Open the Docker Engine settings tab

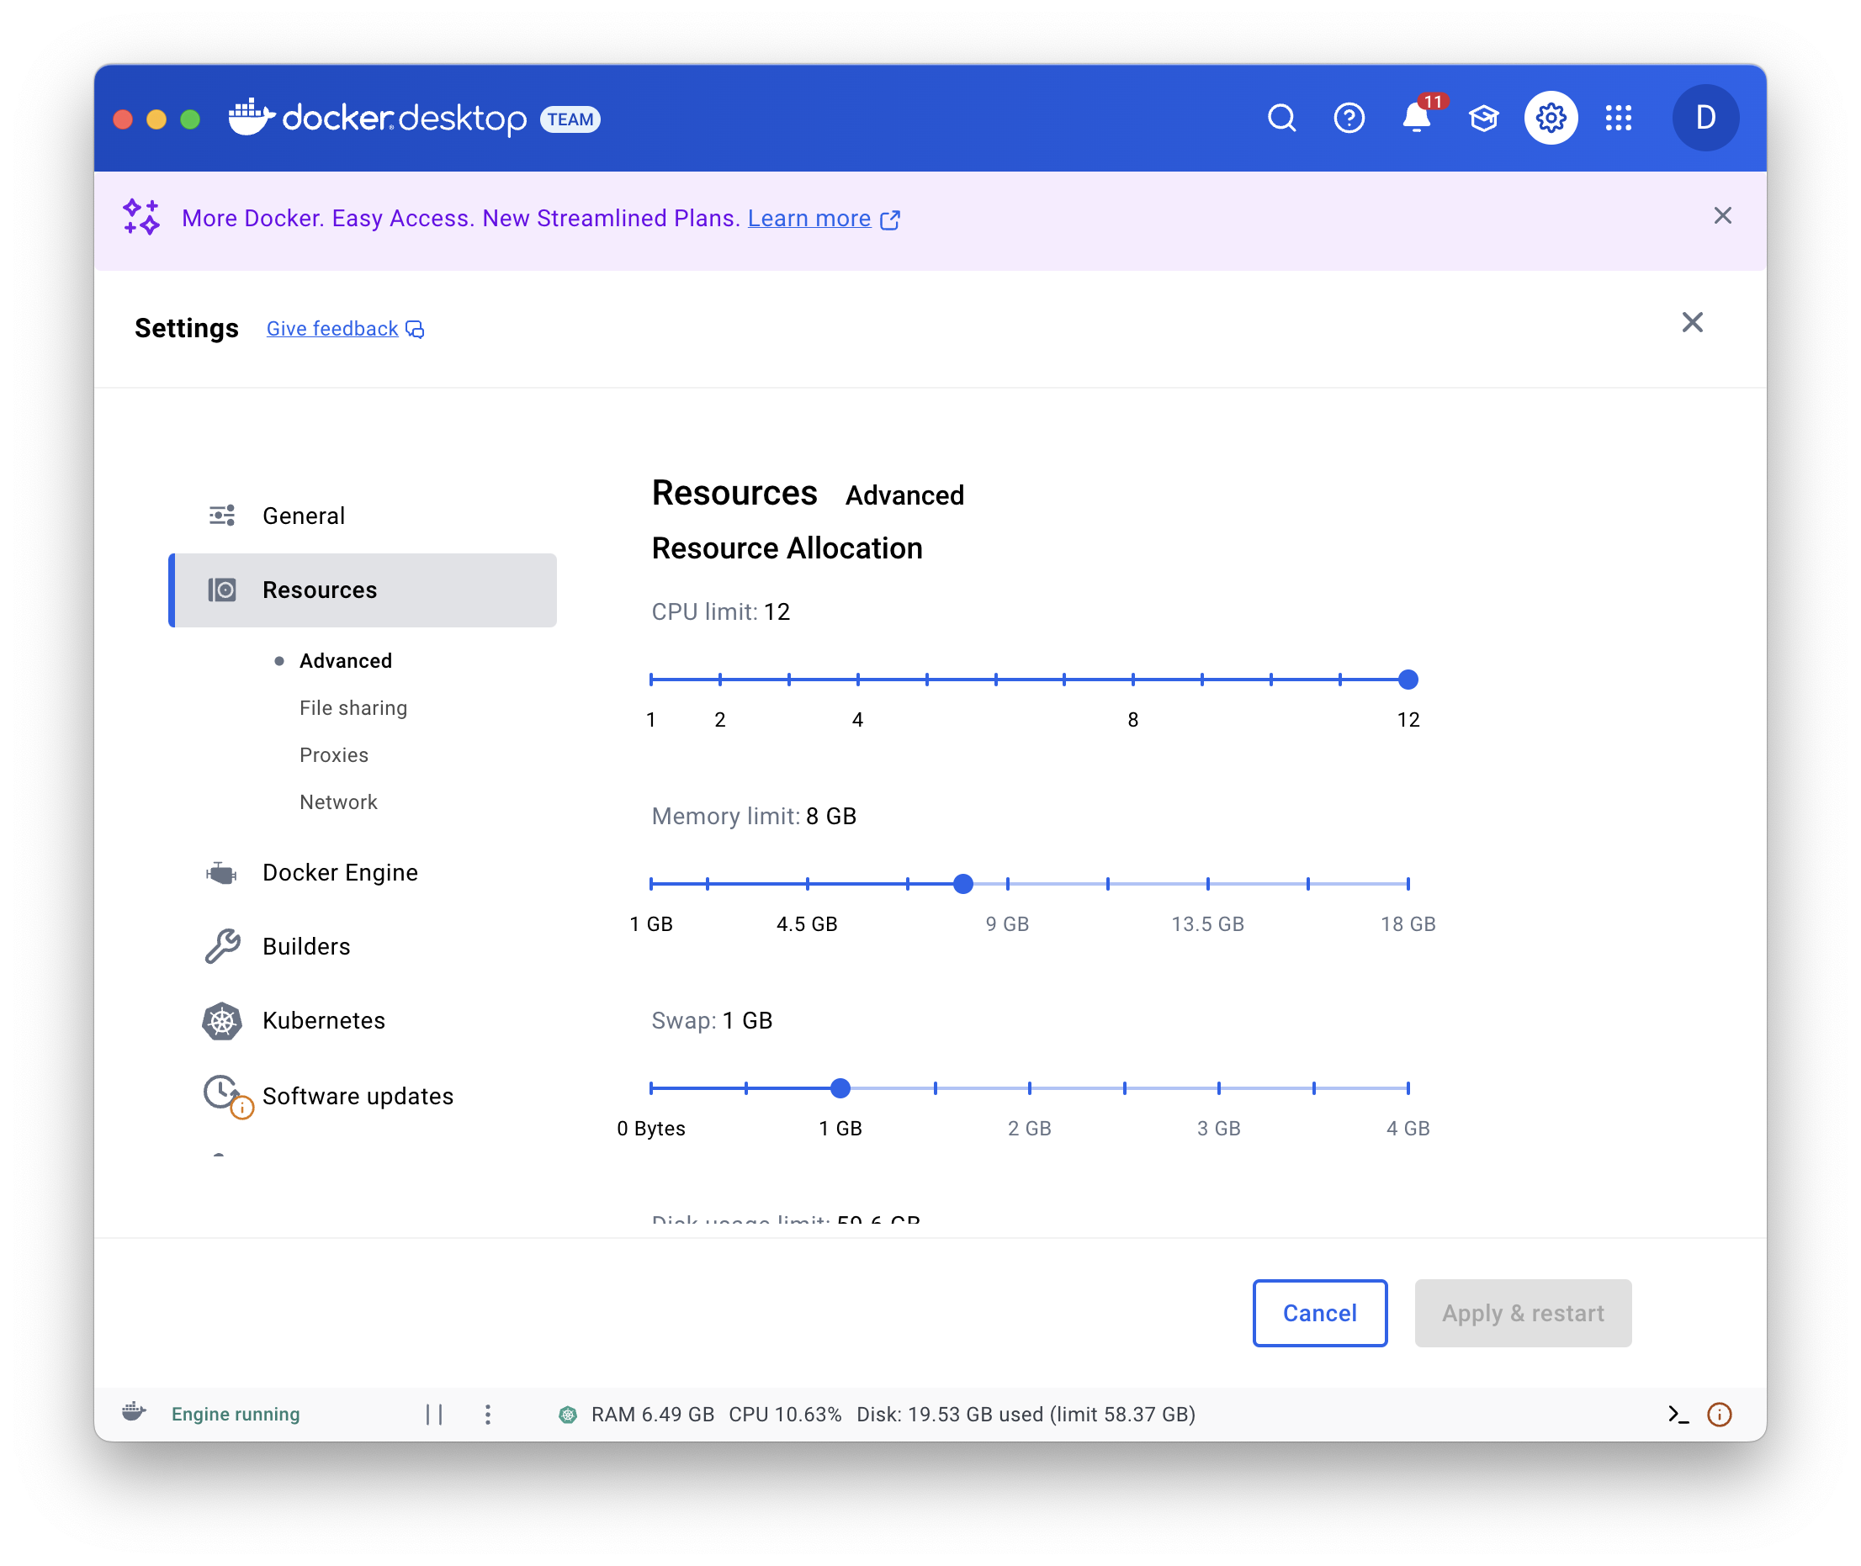click(x=339, y=872)
